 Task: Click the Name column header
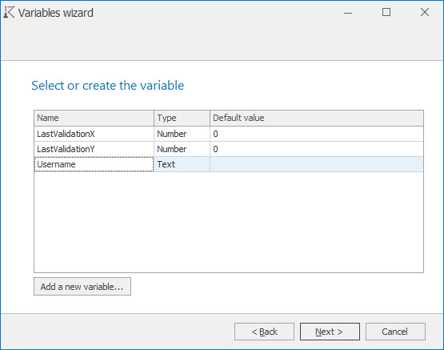[94, 118]
